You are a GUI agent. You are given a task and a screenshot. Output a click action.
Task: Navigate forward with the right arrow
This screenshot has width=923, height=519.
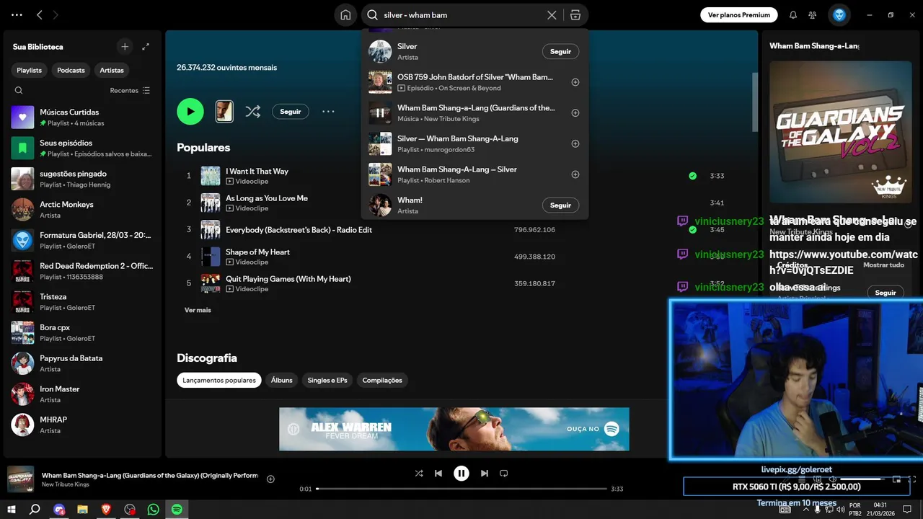click(x=56, y=14)
